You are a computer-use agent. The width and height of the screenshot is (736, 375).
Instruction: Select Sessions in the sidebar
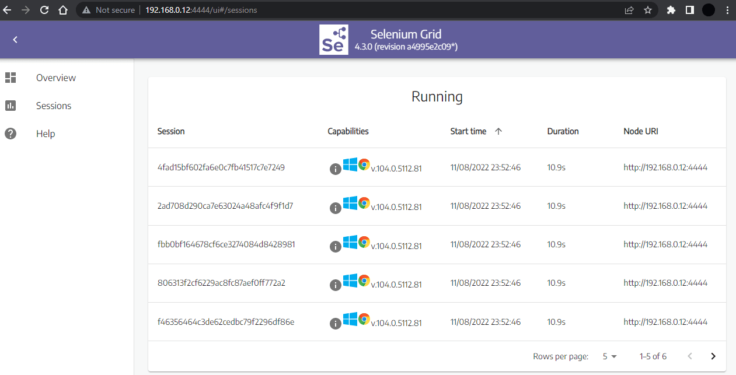click(x=53, y=106)
